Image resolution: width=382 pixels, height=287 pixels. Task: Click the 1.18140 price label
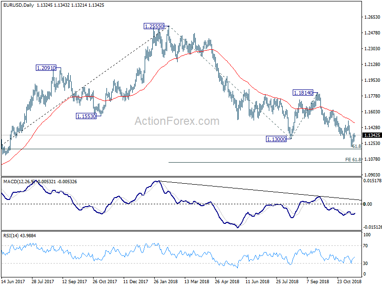click(x=303, y=93)
